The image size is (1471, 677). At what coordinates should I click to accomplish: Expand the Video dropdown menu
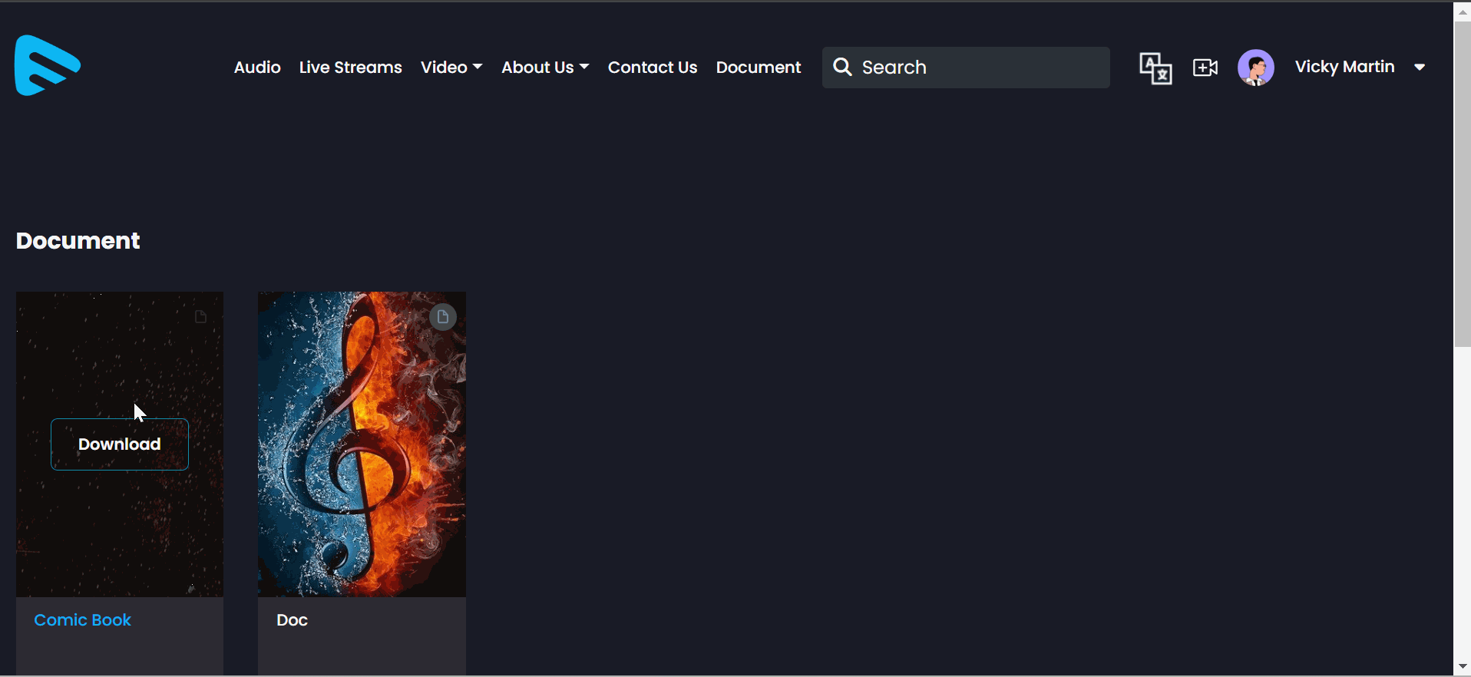click(x=451, y=68)
